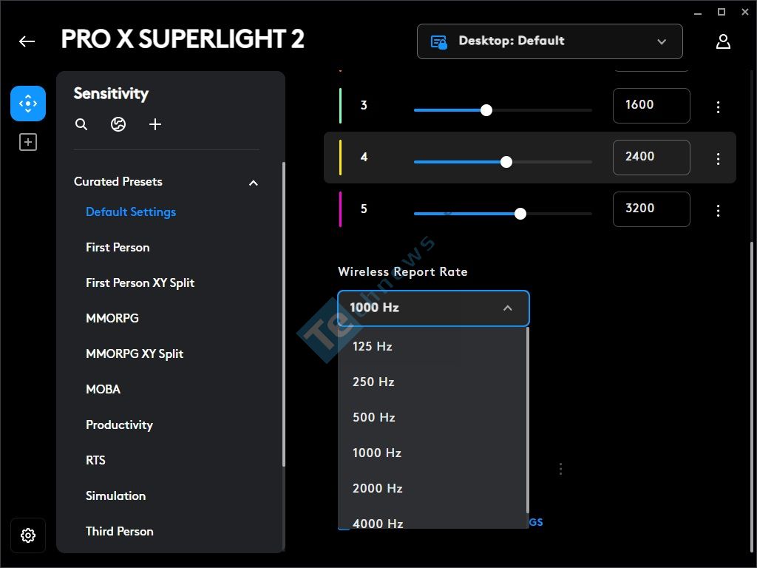Edit the 2400 DPI value field
The height and width of the screenshot is (568, 757).
click(651, 157)
